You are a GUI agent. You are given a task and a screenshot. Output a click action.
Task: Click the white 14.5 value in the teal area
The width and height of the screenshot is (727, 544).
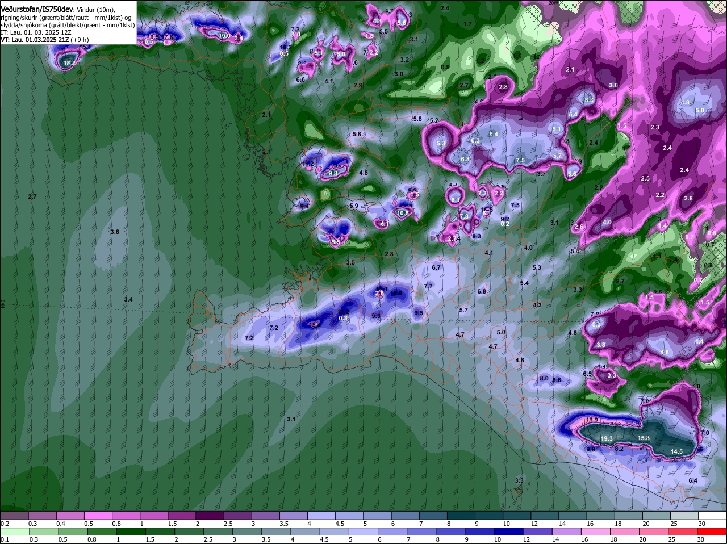tap(676, 451)
